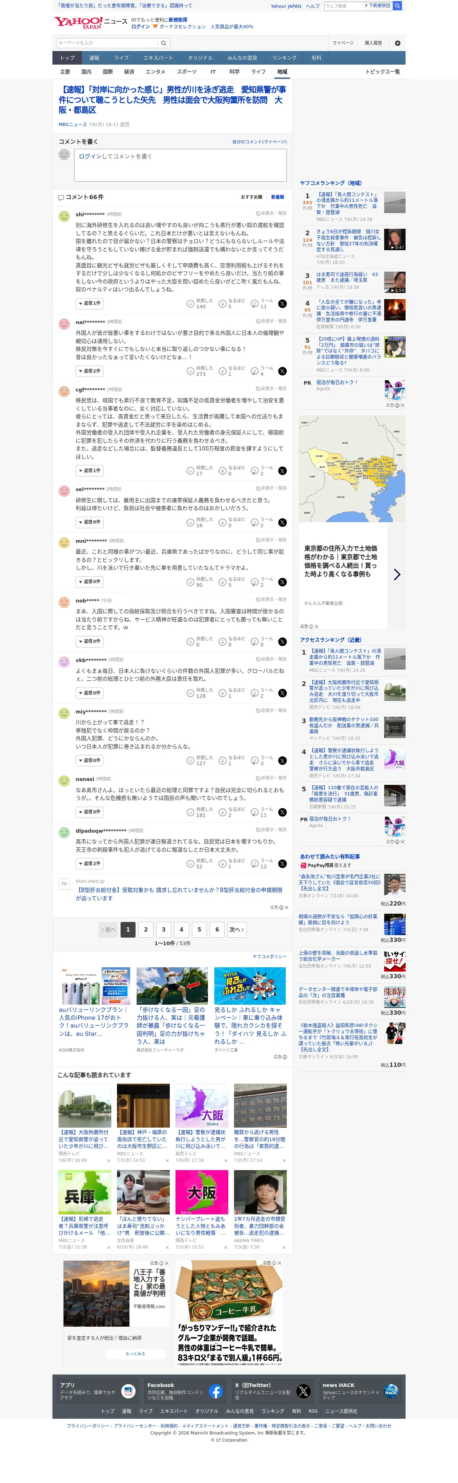Expand 返信0件 under mni's comment

[89, 582]
